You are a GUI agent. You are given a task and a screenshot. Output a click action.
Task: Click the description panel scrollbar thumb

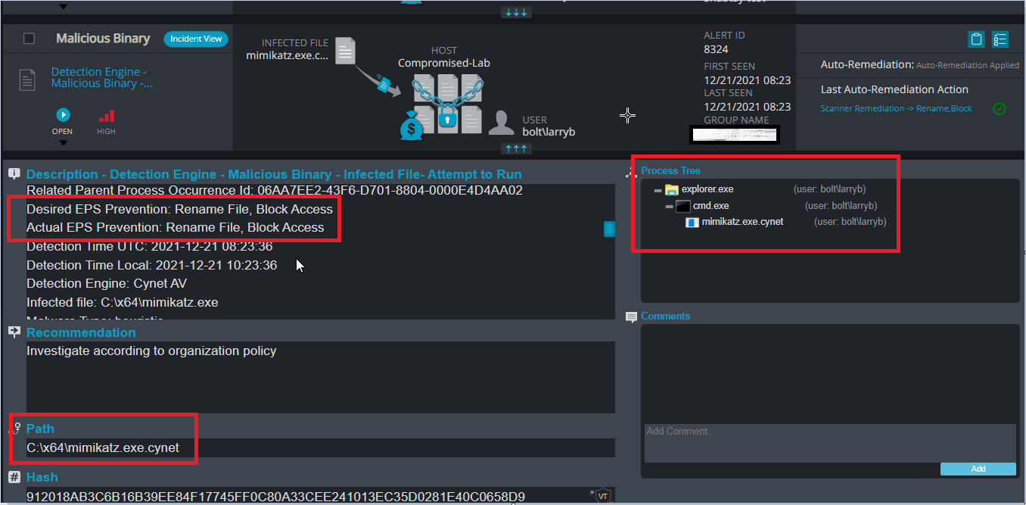click(609, 229)
